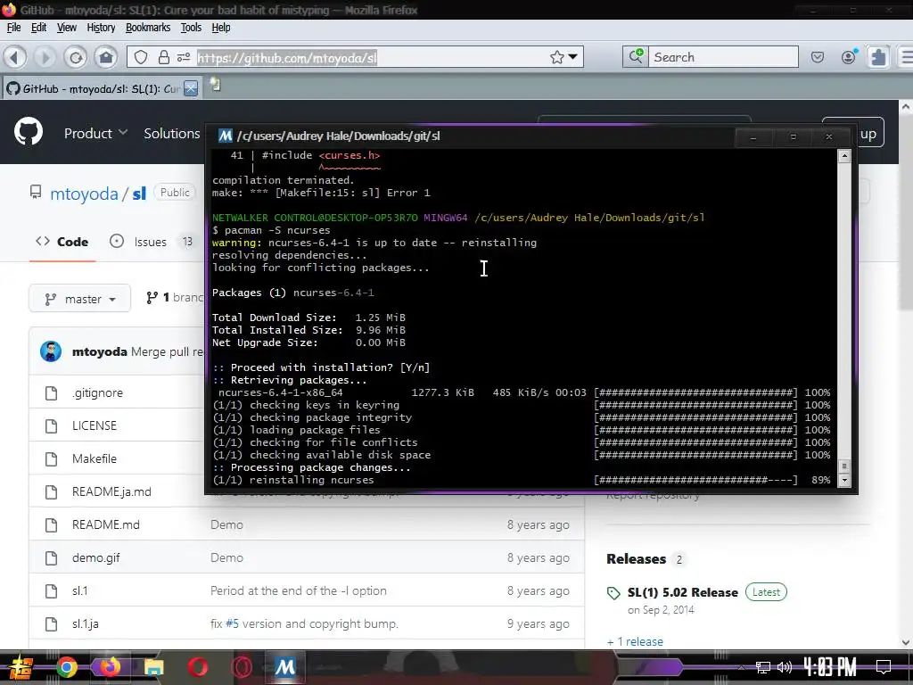The height and width of the screenshot is (685, 913).
Task: Go back using Firefox back arrow
Action: pyautogui.click(x=15, y=57)
